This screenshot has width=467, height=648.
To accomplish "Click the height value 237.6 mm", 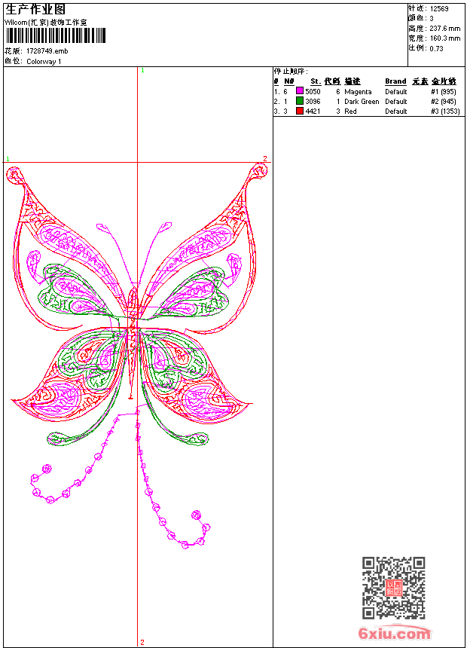I will pyautogui.click(x=444, y=29).
